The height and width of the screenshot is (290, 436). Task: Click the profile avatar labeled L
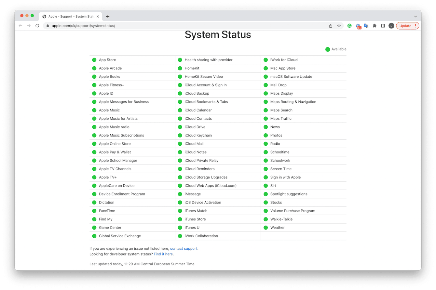click(391, 25)
